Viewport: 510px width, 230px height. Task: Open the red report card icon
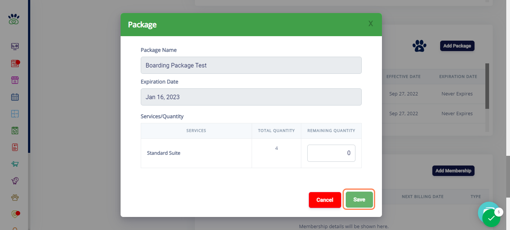[x=15, y=147]
